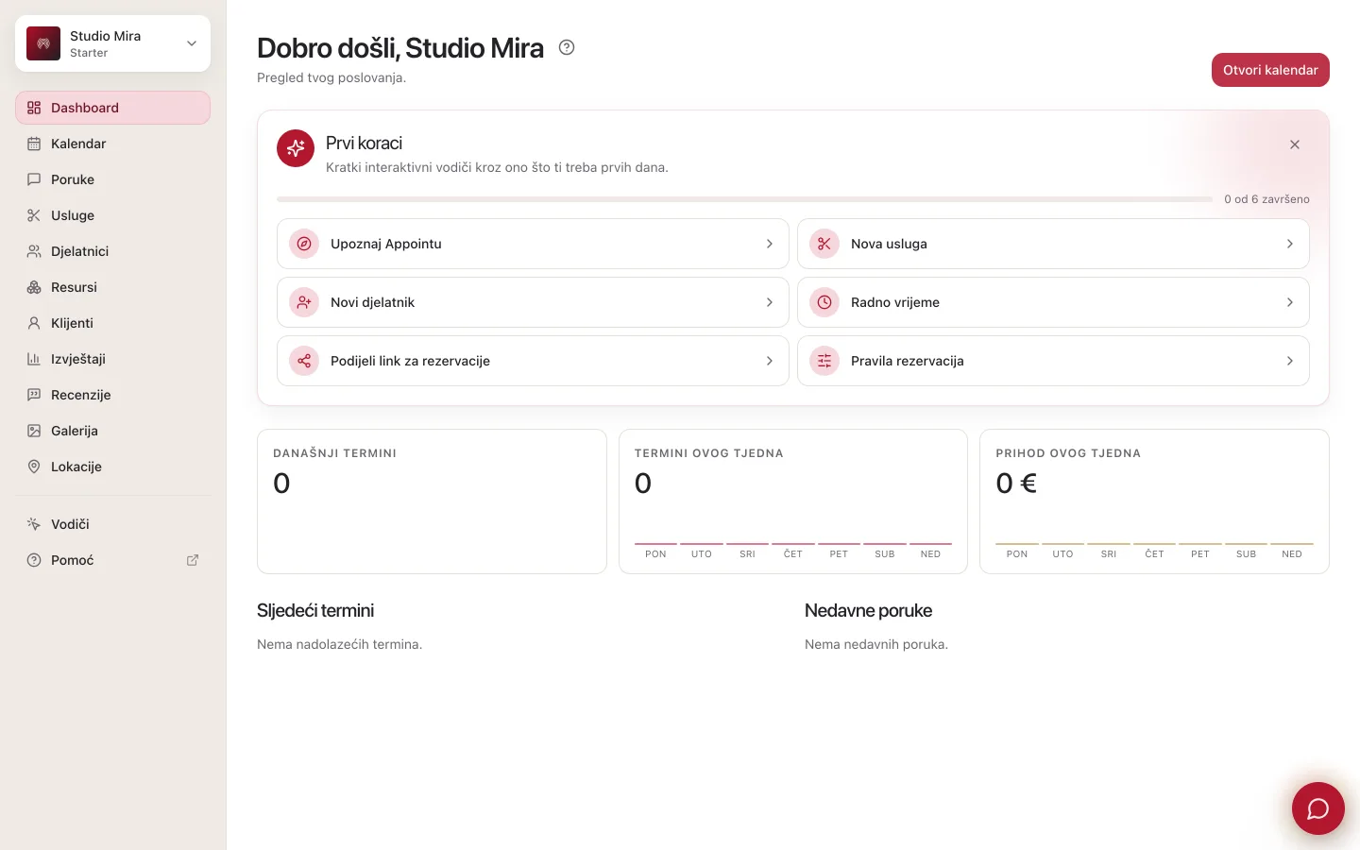Image resolution: width=1360 pixels, height=850 pixels.
Task: Click the Resursi sidebar icon
Action: pos(34,287)
